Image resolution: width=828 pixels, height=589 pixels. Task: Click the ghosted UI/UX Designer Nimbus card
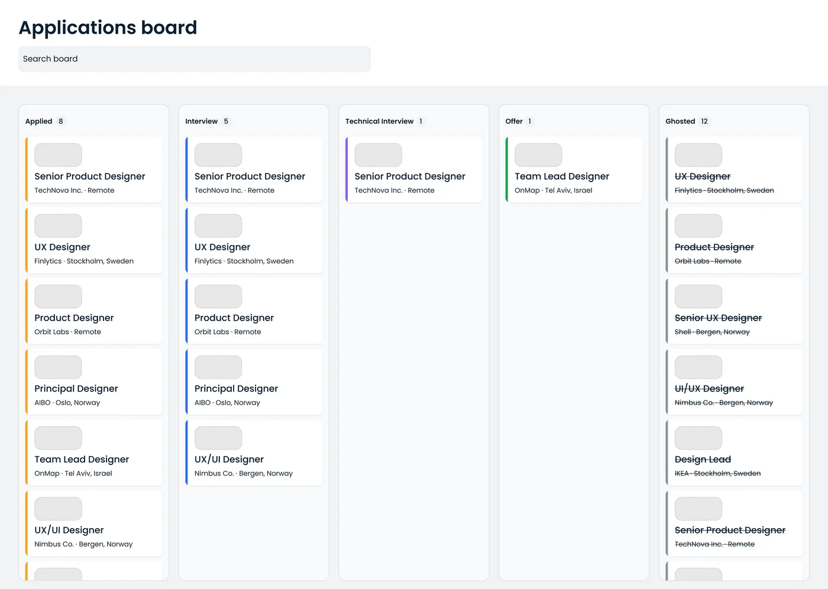734,382
